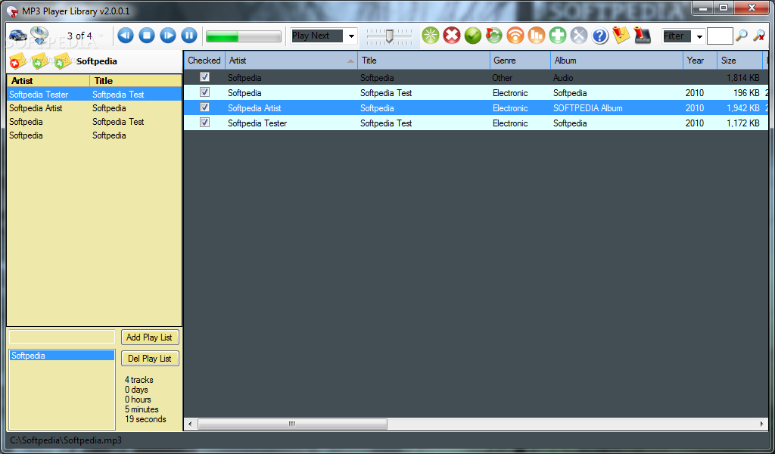Click the green starburst toolbar icon
775x454 pixels.
431,36
